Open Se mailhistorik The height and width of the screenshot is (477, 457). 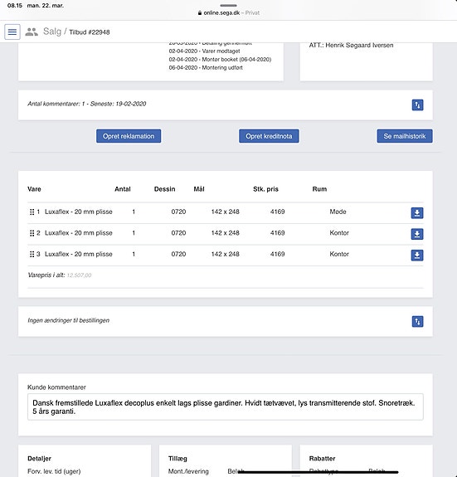(x=405, y=136)
